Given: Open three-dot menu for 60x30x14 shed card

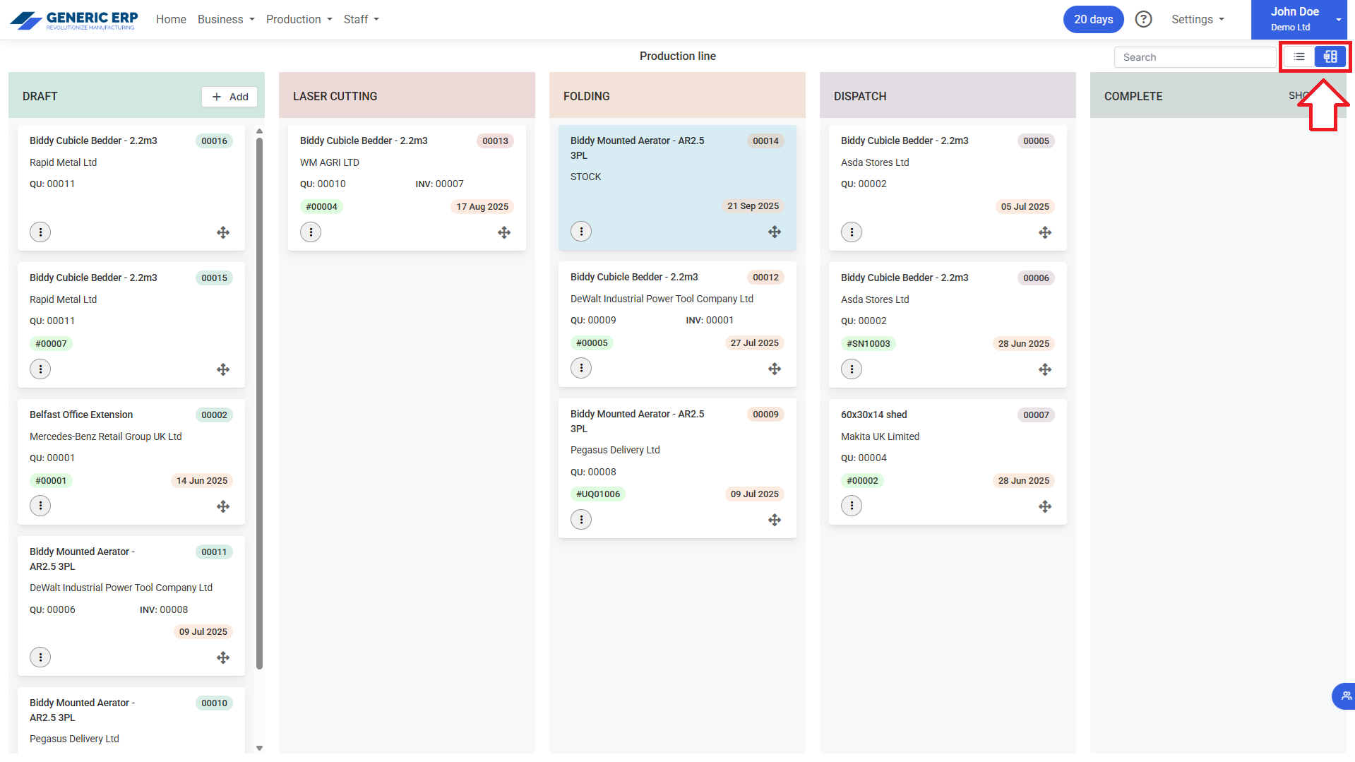Looking at the screenshot, I should tap(852, 506).
